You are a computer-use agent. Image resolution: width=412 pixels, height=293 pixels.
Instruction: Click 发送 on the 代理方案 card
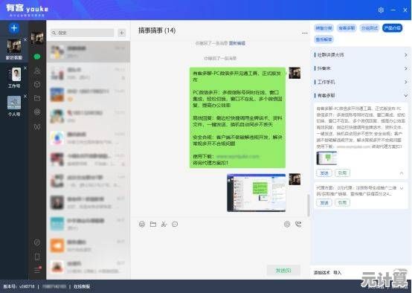[x=324, y=202]
